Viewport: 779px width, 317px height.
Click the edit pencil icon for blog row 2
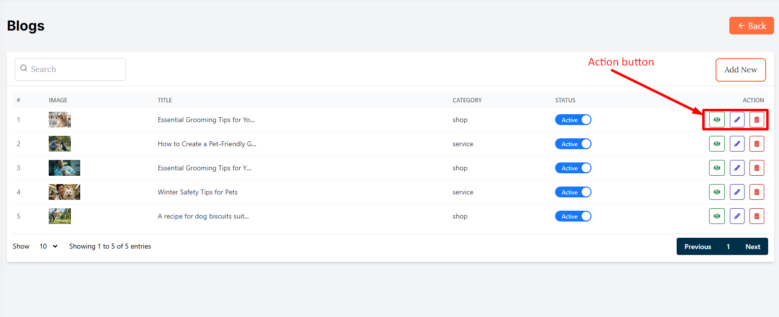(x=737, y=144)
